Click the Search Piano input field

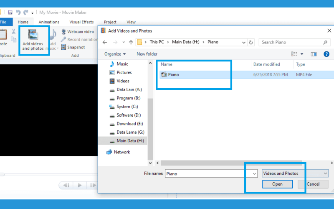pyautogui.click(x=294, y=42)
